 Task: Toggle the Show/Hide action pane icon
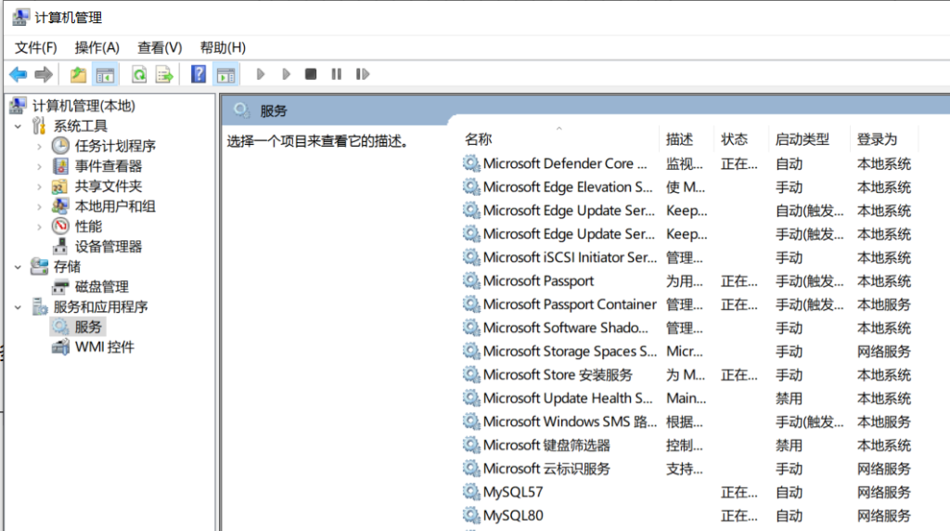(x=226, y=74)
